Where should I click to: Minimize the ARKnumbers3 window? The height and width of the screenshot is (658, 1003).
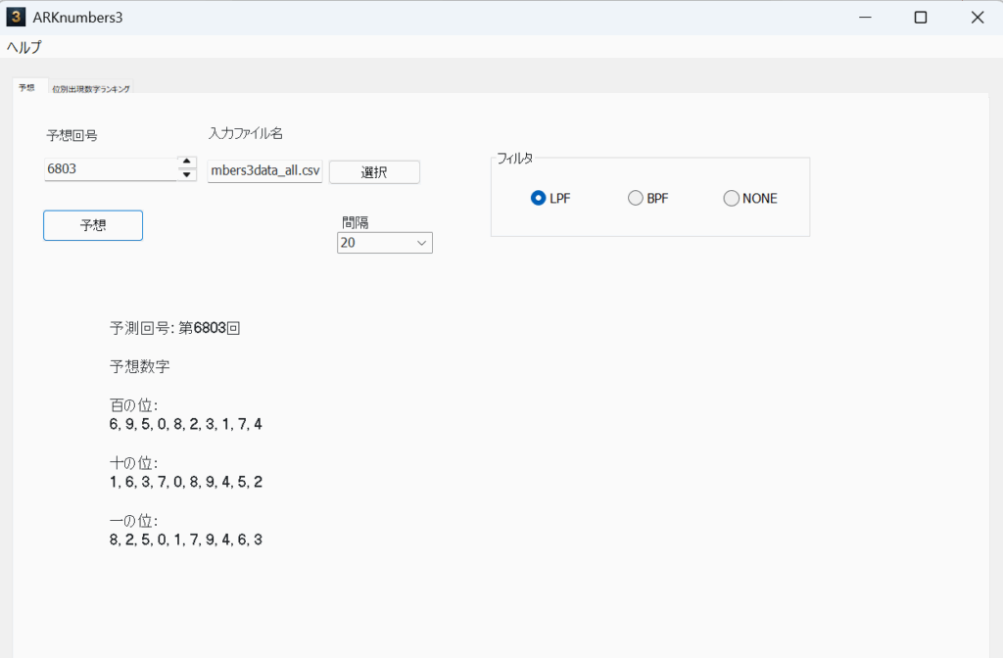point(864,18)
